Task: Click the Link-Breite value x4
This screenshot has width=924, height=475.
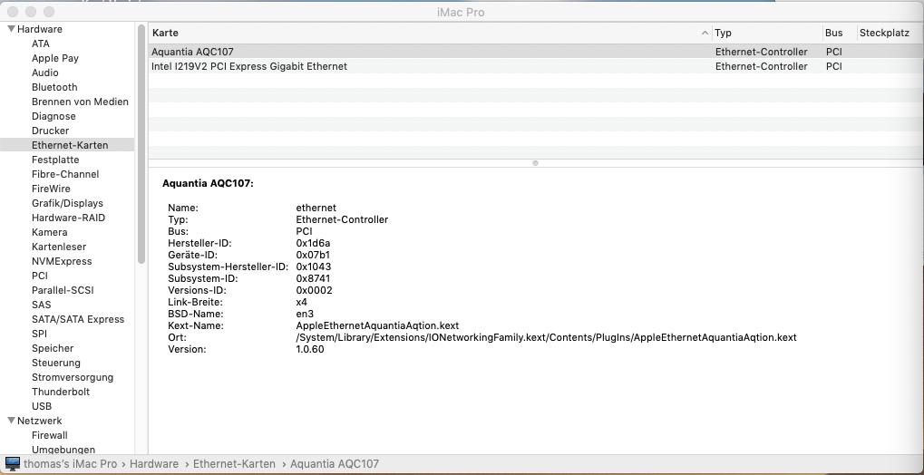Action: tap(302, 303)
